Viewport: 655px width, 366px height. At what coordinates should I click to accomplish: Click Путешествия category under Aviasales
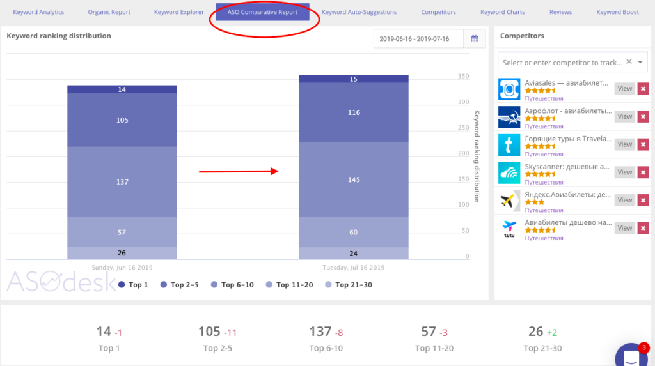(544, 98)
